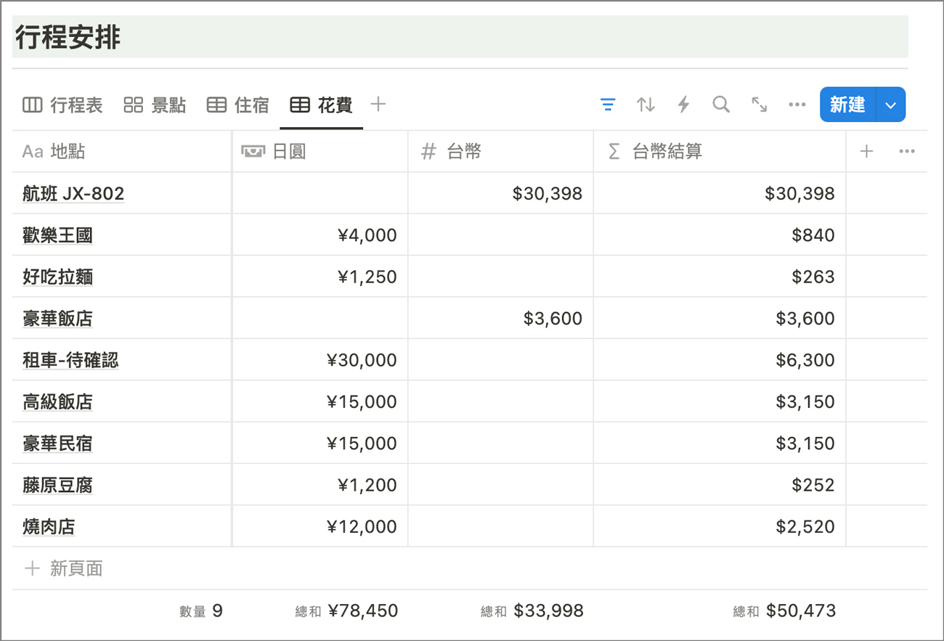944x641 pixels.
Task: Select the ¥4,000 cell for 歡樂王國
Action: coord(320,234)
